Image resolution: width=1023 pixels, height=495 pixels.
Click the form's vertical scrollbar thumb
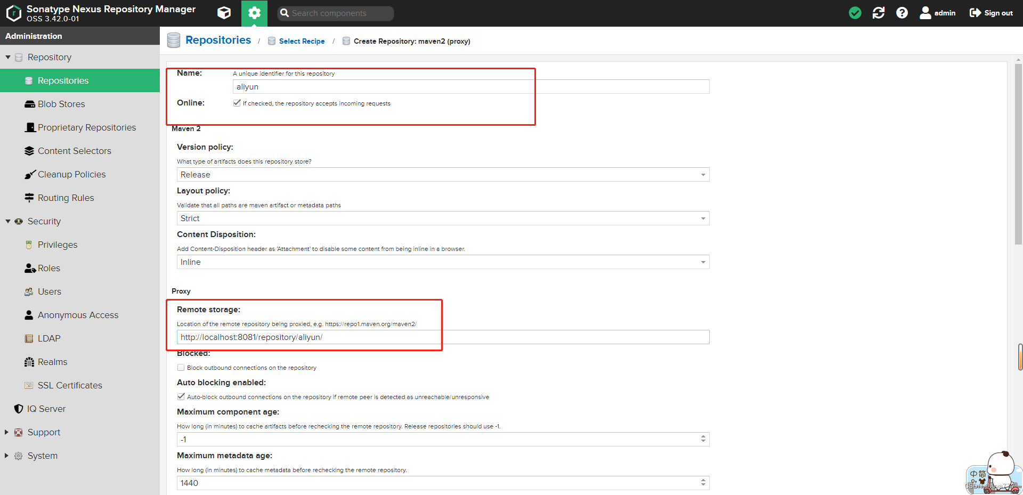click(x=1018, y=155)
